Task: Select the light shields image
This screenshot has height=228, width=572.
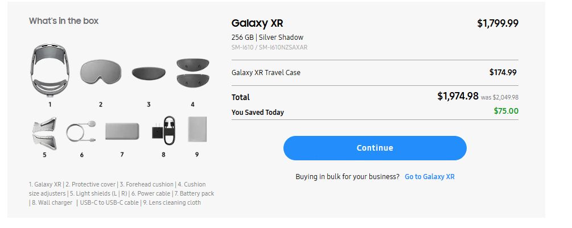Action: coord(44,131)
